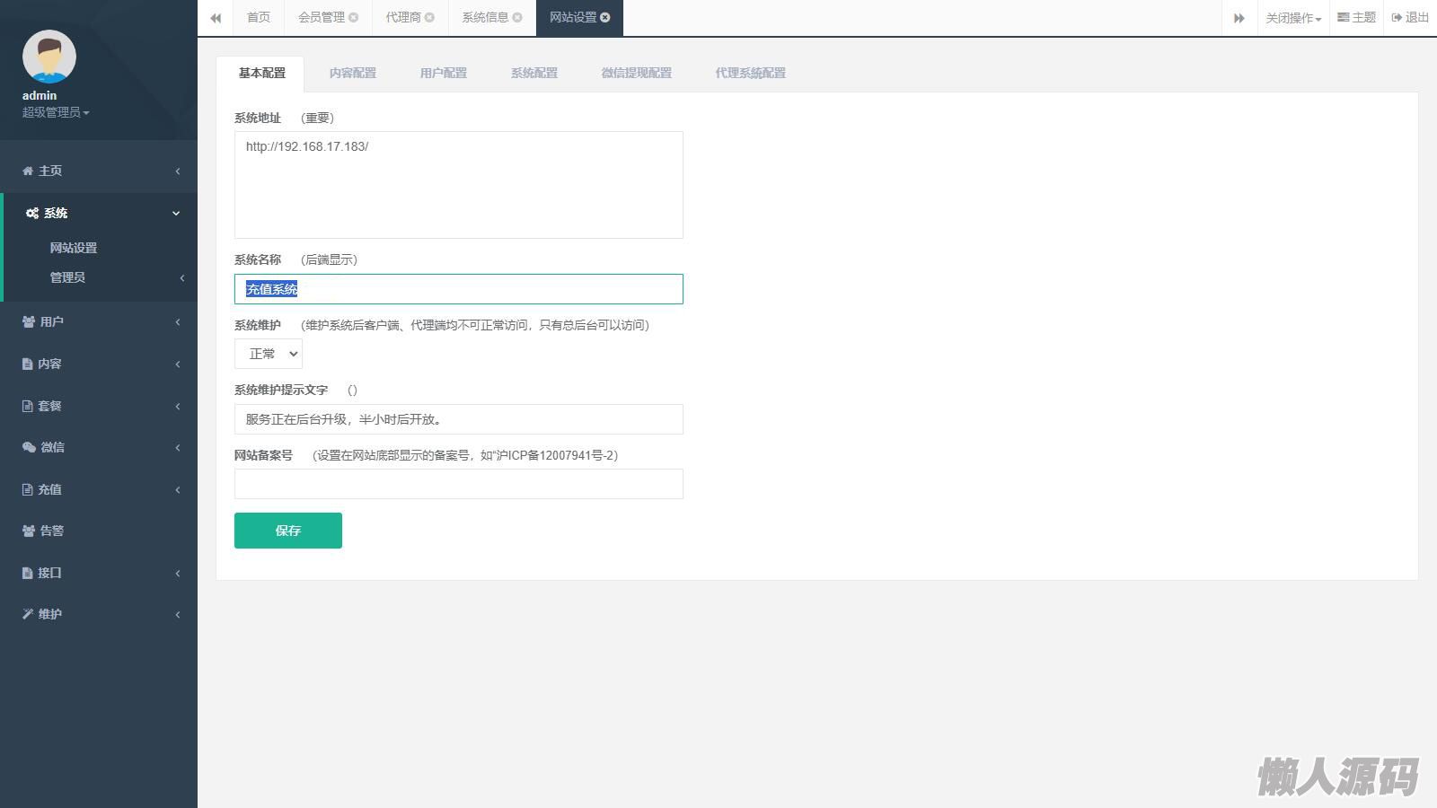Viewport: 1437px width, 808px height.
Task: Click the admin avatar image
Action: 49,57
